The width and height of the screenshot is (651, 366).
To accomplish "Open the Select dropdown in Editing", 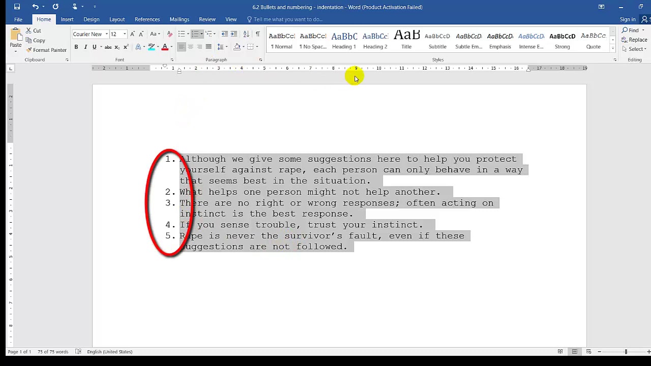I will tap(634, 49).
